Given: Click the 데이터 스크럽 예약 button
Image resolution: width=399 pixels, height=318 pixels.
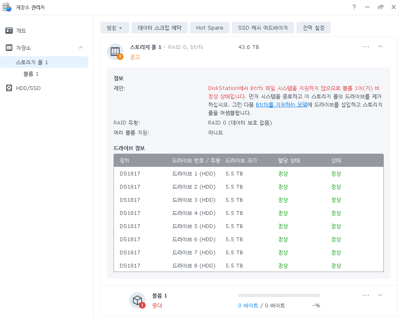Looking at the screenshot, I should pos(160,28).
